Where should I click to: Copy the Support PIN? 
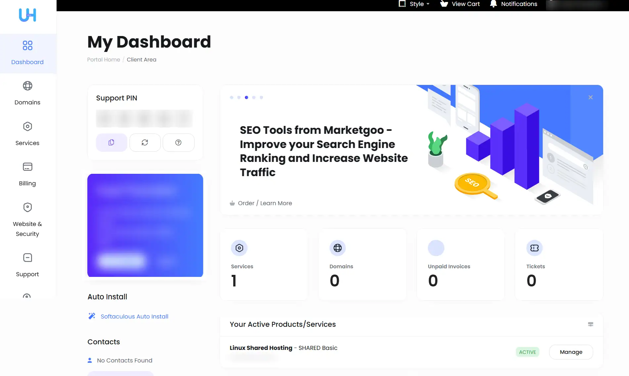(x=112, y=142)
